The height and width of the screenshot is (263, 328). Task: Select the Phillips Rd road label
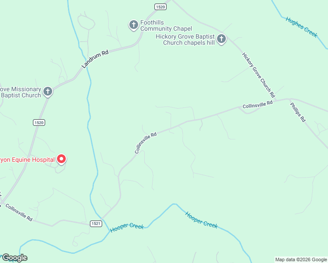point(298,112)
